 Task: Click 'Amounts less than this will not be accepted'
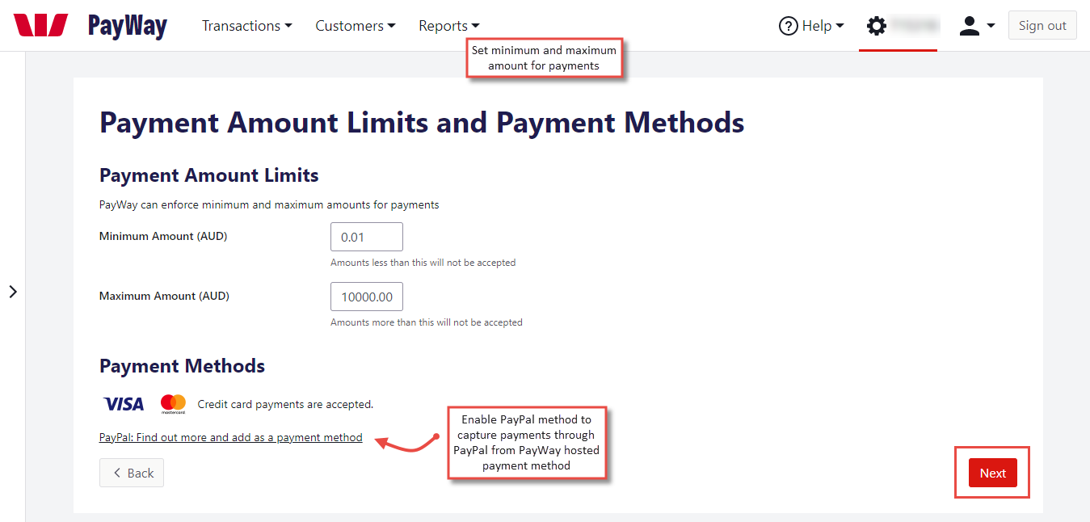tap(423, 263)
